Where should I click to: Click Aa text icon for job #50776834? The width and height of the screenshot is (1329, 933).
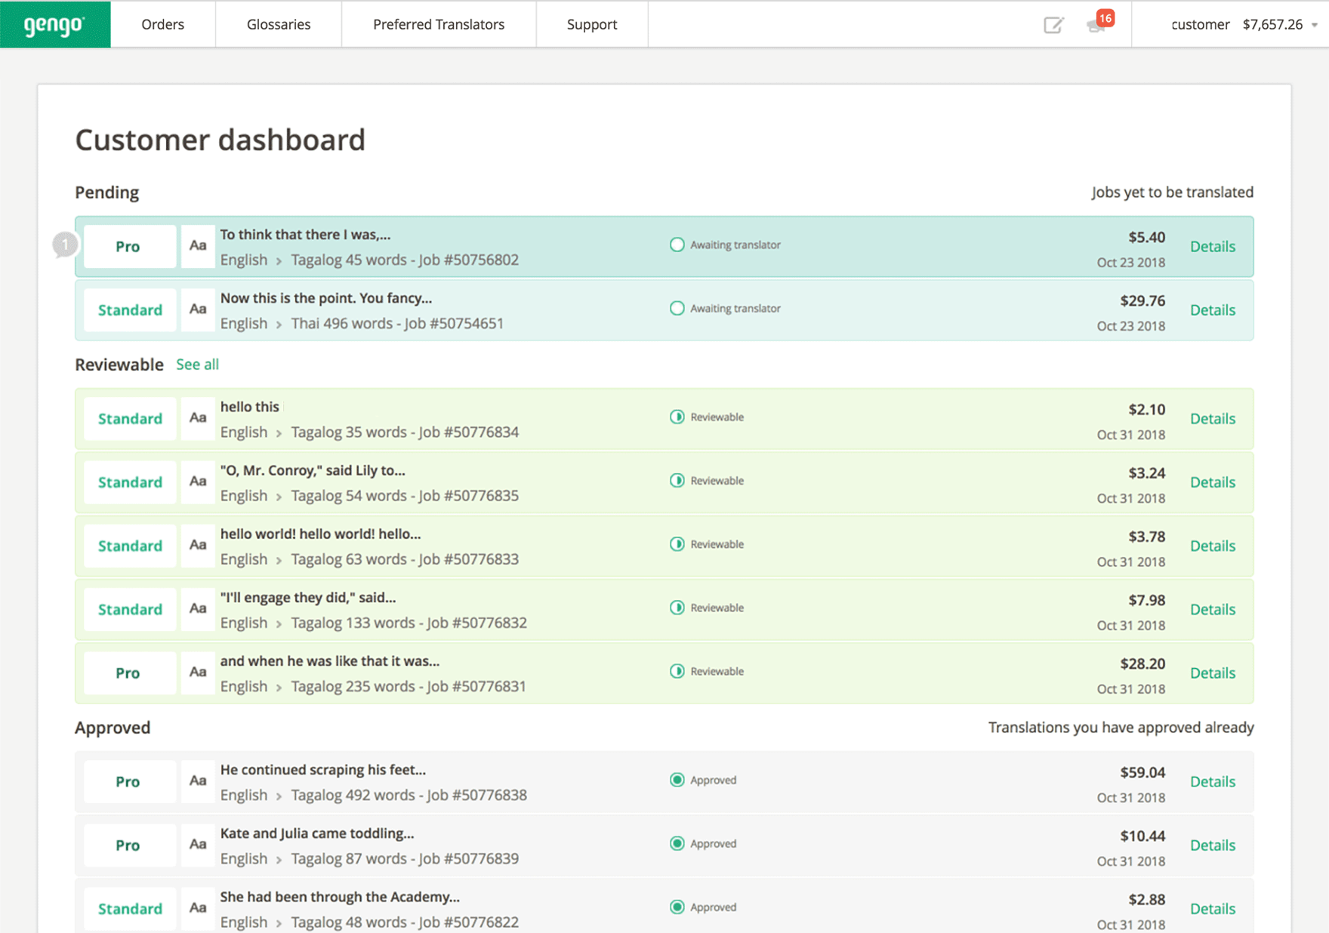(198, 418)
